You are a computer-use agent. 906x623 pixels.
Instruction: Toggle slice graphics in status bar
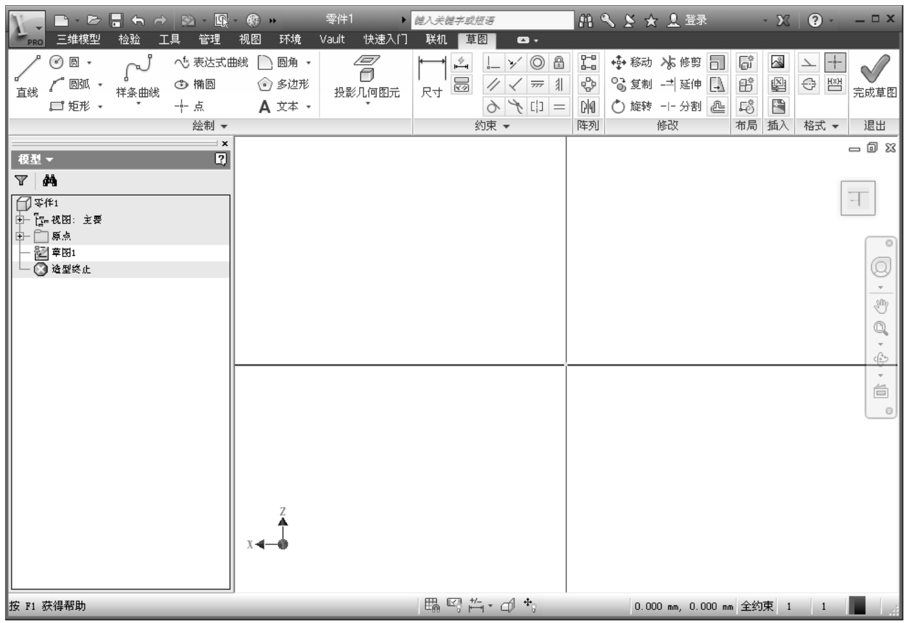(508, 606)
